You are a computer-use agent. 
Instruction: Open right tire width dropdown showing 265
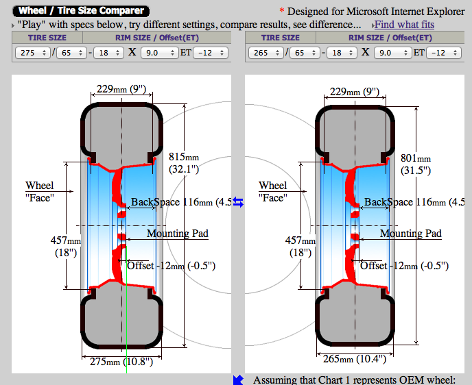[265, 53]
